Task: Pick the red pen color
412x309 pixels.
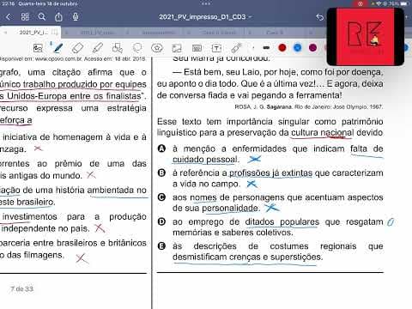Action: (x=282, y=47)
